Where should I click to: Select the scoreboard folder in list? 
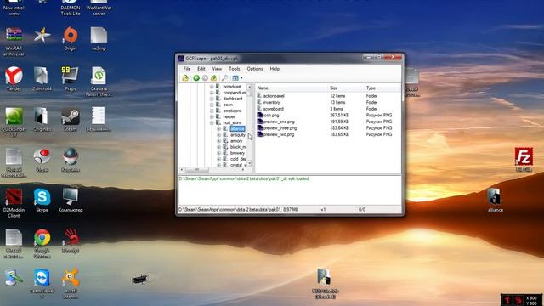[274, 109]
